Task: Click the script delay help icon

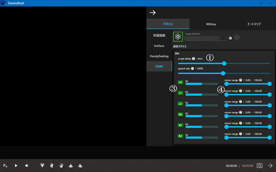Action: [x=193, y=59]
